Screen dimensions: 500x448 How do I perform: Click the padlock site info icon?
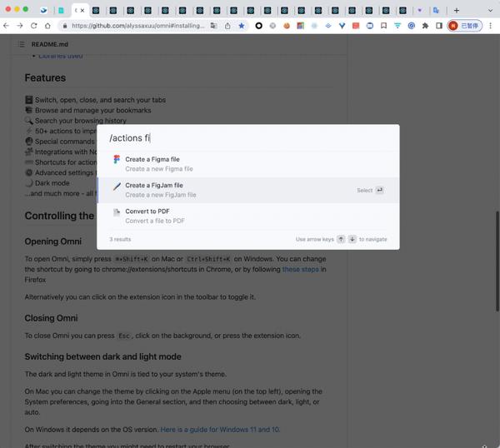(x=65, y=26)
